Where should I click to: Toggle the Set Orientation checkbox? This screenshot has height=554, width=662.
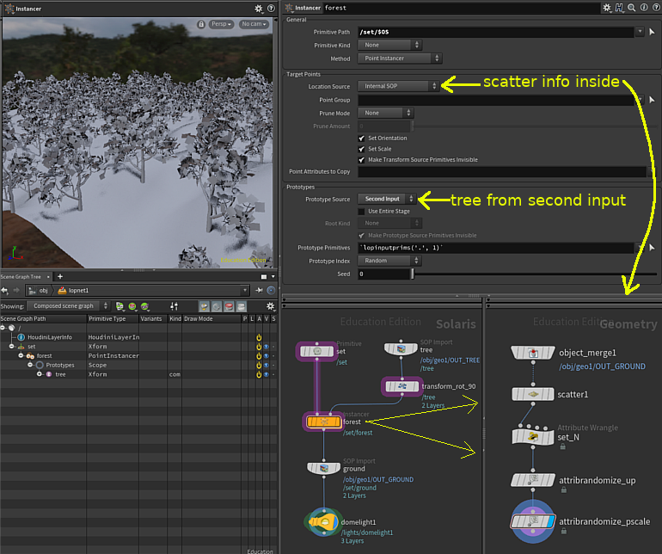click(361, 138)
